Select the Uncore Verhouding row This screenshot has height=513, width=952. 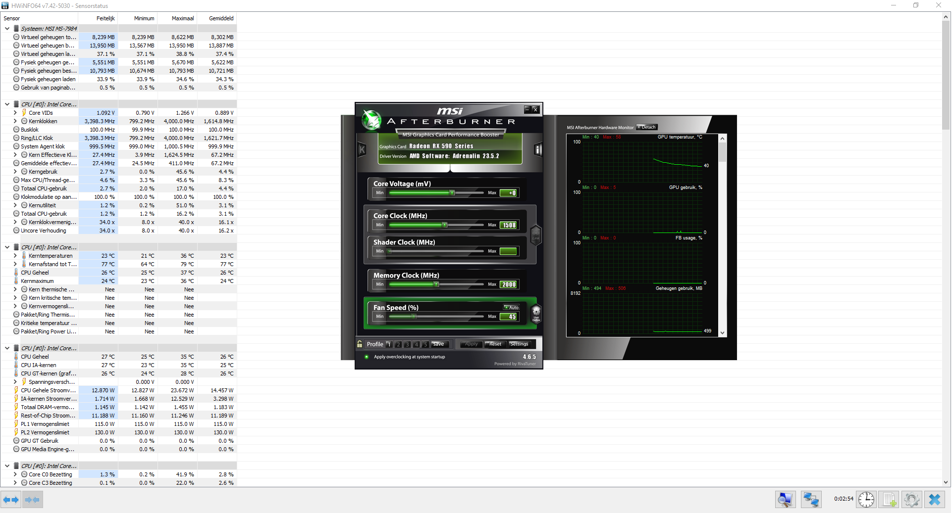tap(119, 231)
